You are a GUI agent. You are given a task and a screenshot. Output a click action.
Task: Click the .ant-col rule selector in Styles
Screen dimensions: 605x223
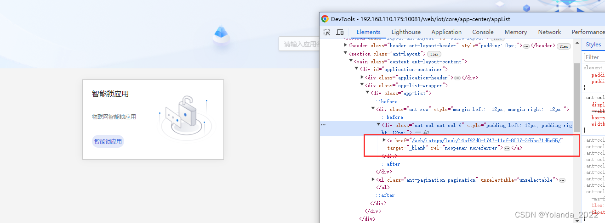[x=594, y=97]
